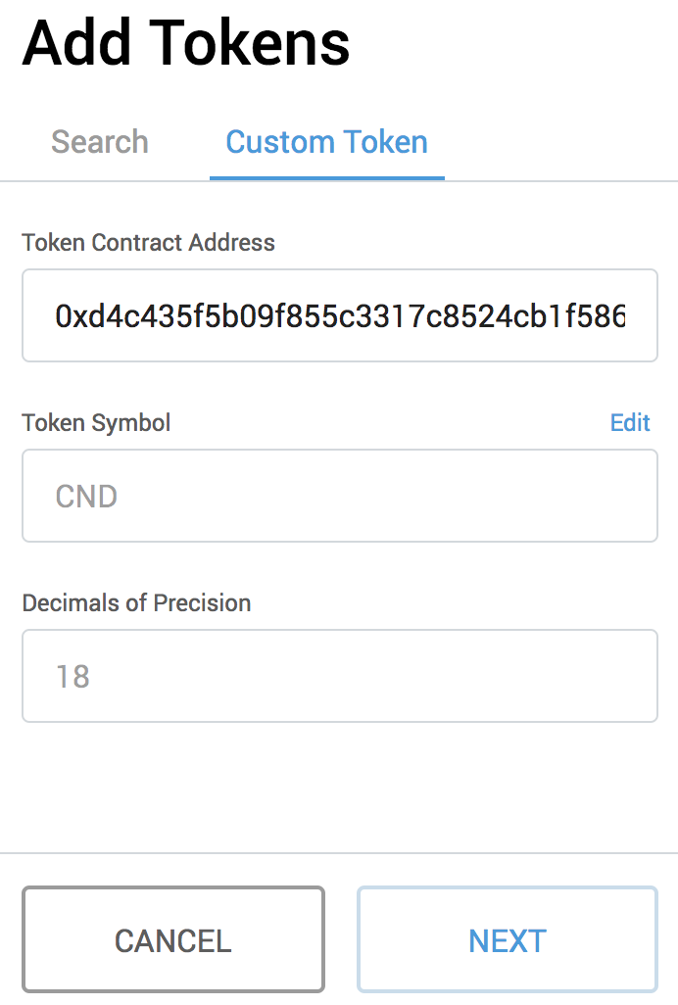678x1005 pixels.
Task: Click the Decimals of Precision input field
Action: (x=339, y=676)
